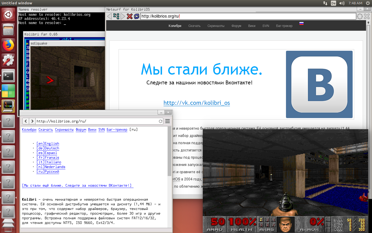Click the VKontakte logo image
This screenshot has width=372, height=233.
click(x=319, y=84)
